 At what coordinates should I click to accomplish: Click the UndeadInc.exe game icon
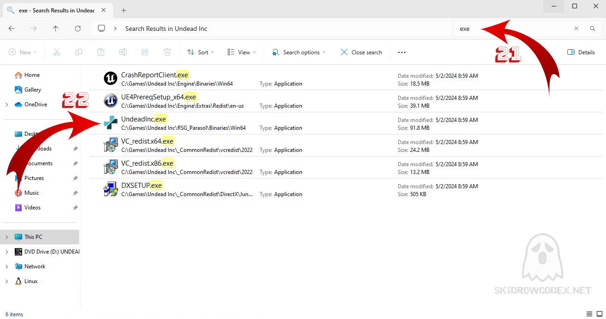pyautogui.click(x=111, y=123)
